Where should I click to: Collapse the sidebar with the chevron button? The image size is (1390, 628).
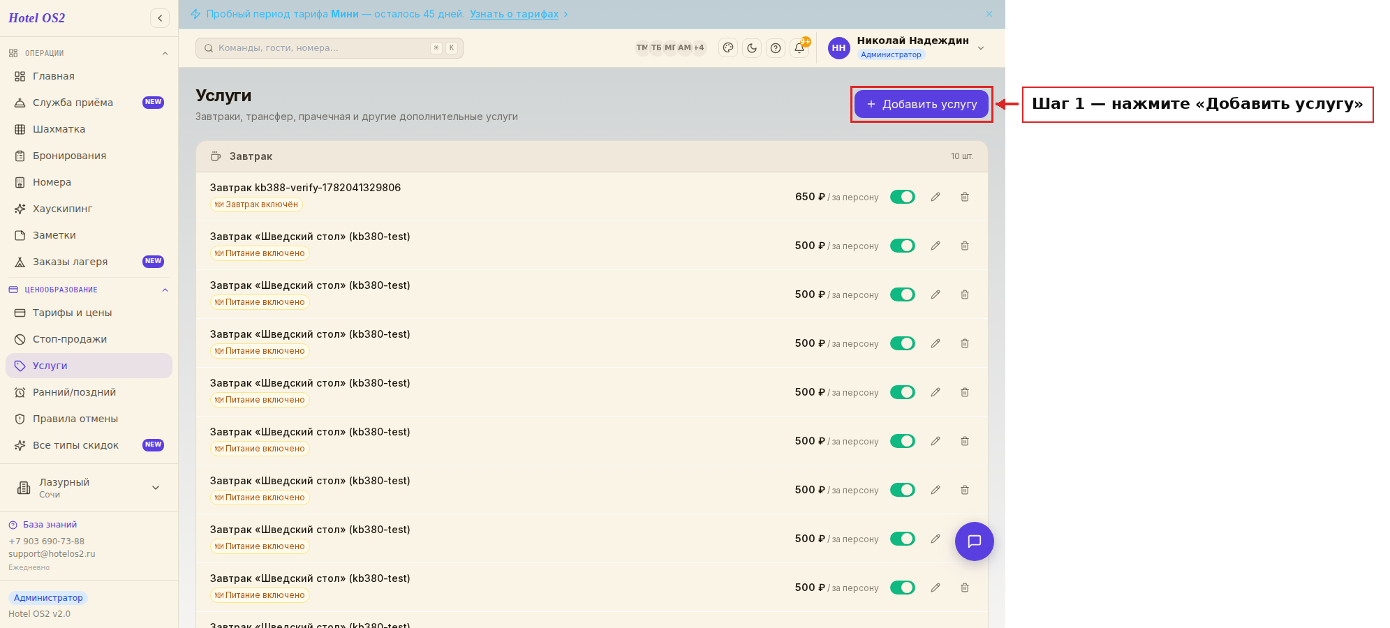point(160,18)
